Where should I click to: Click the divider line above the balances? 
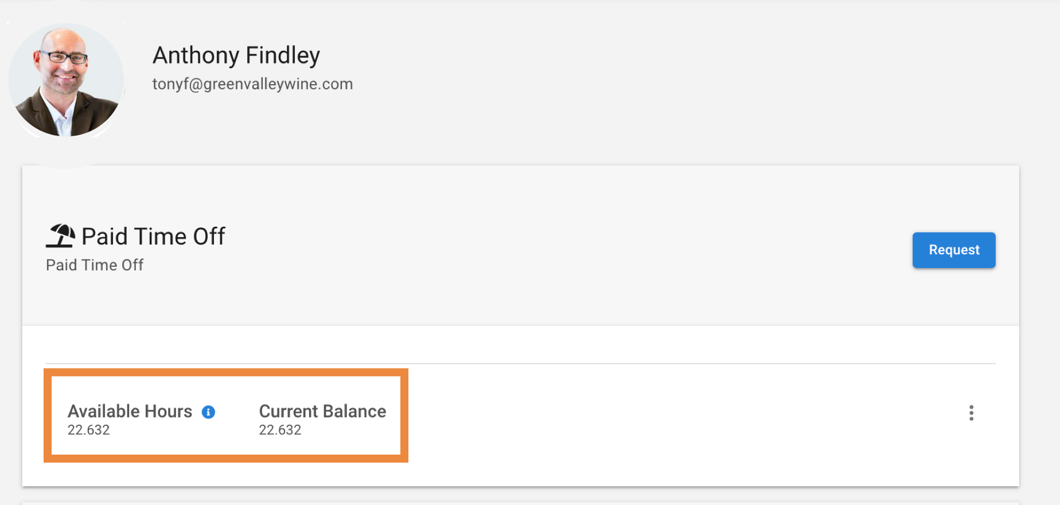coord(521,363)
